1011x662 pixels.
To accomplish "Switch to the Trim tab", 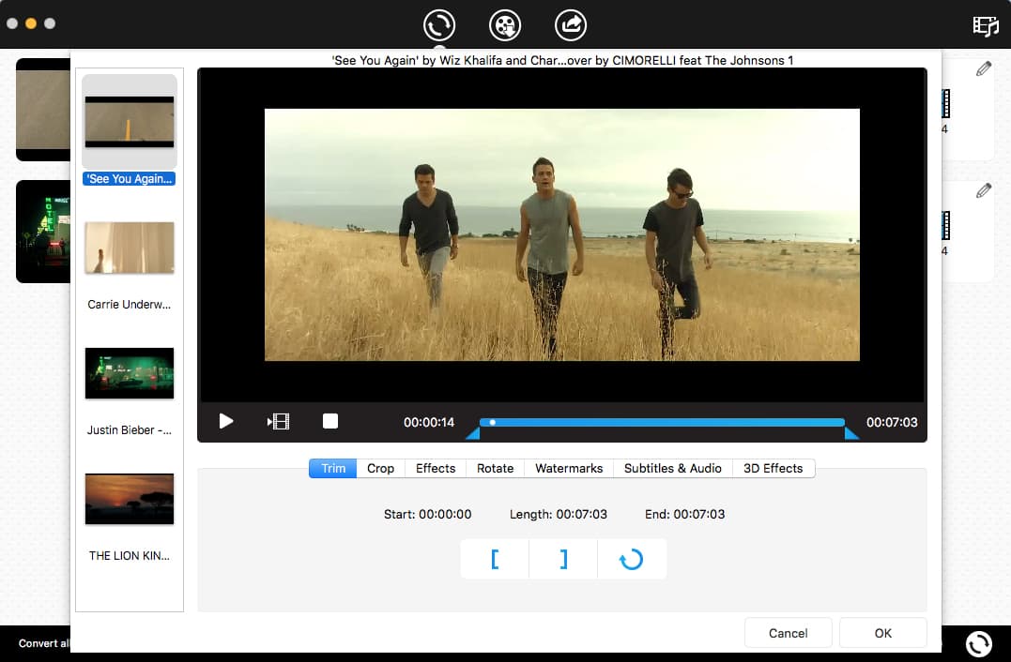I will [332, 468].
